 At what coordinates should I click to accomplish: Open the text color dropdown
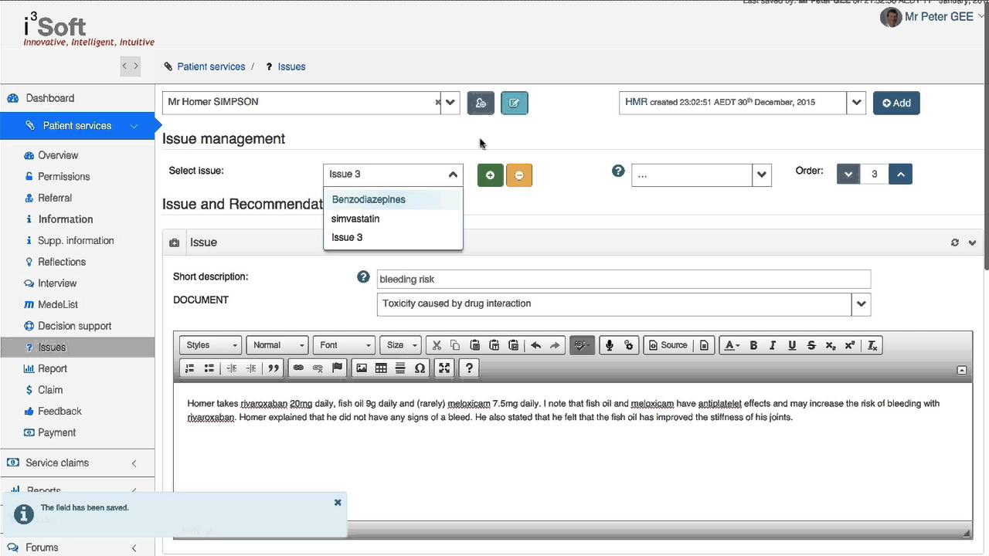tap(731, 345)
